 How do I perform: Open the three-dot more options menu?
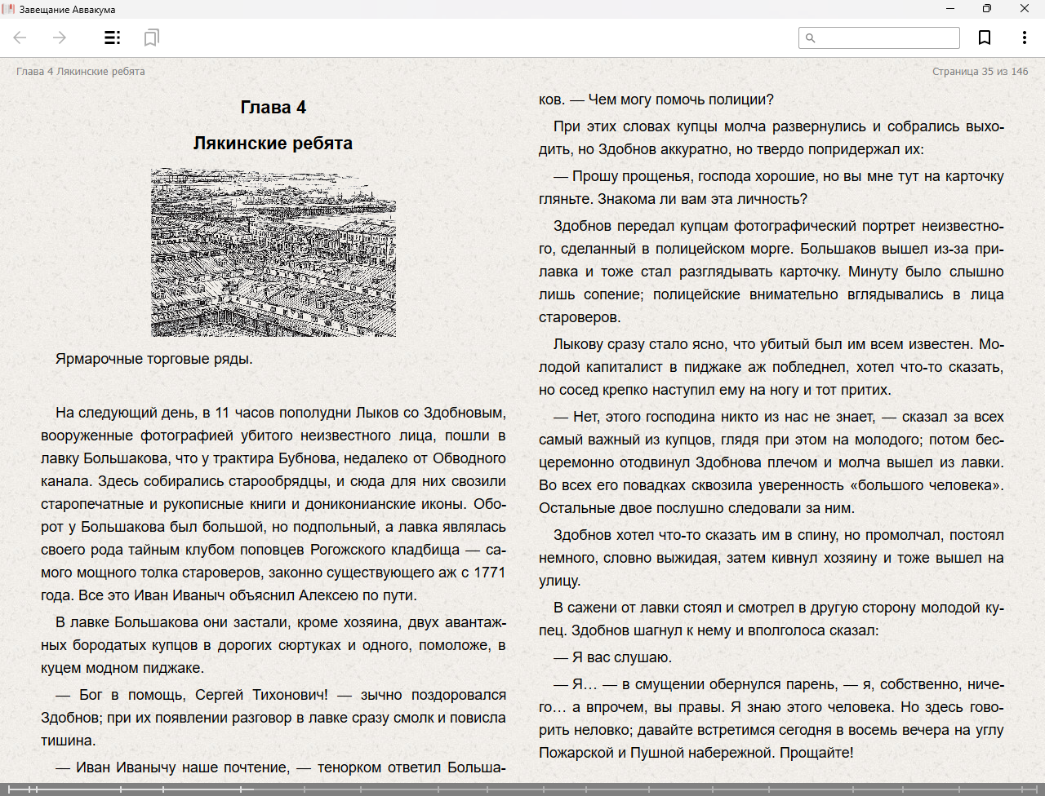[x=1024, y=38]
